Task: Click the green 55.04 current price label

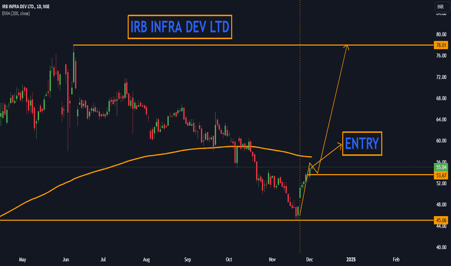Action: pos(441,167)
